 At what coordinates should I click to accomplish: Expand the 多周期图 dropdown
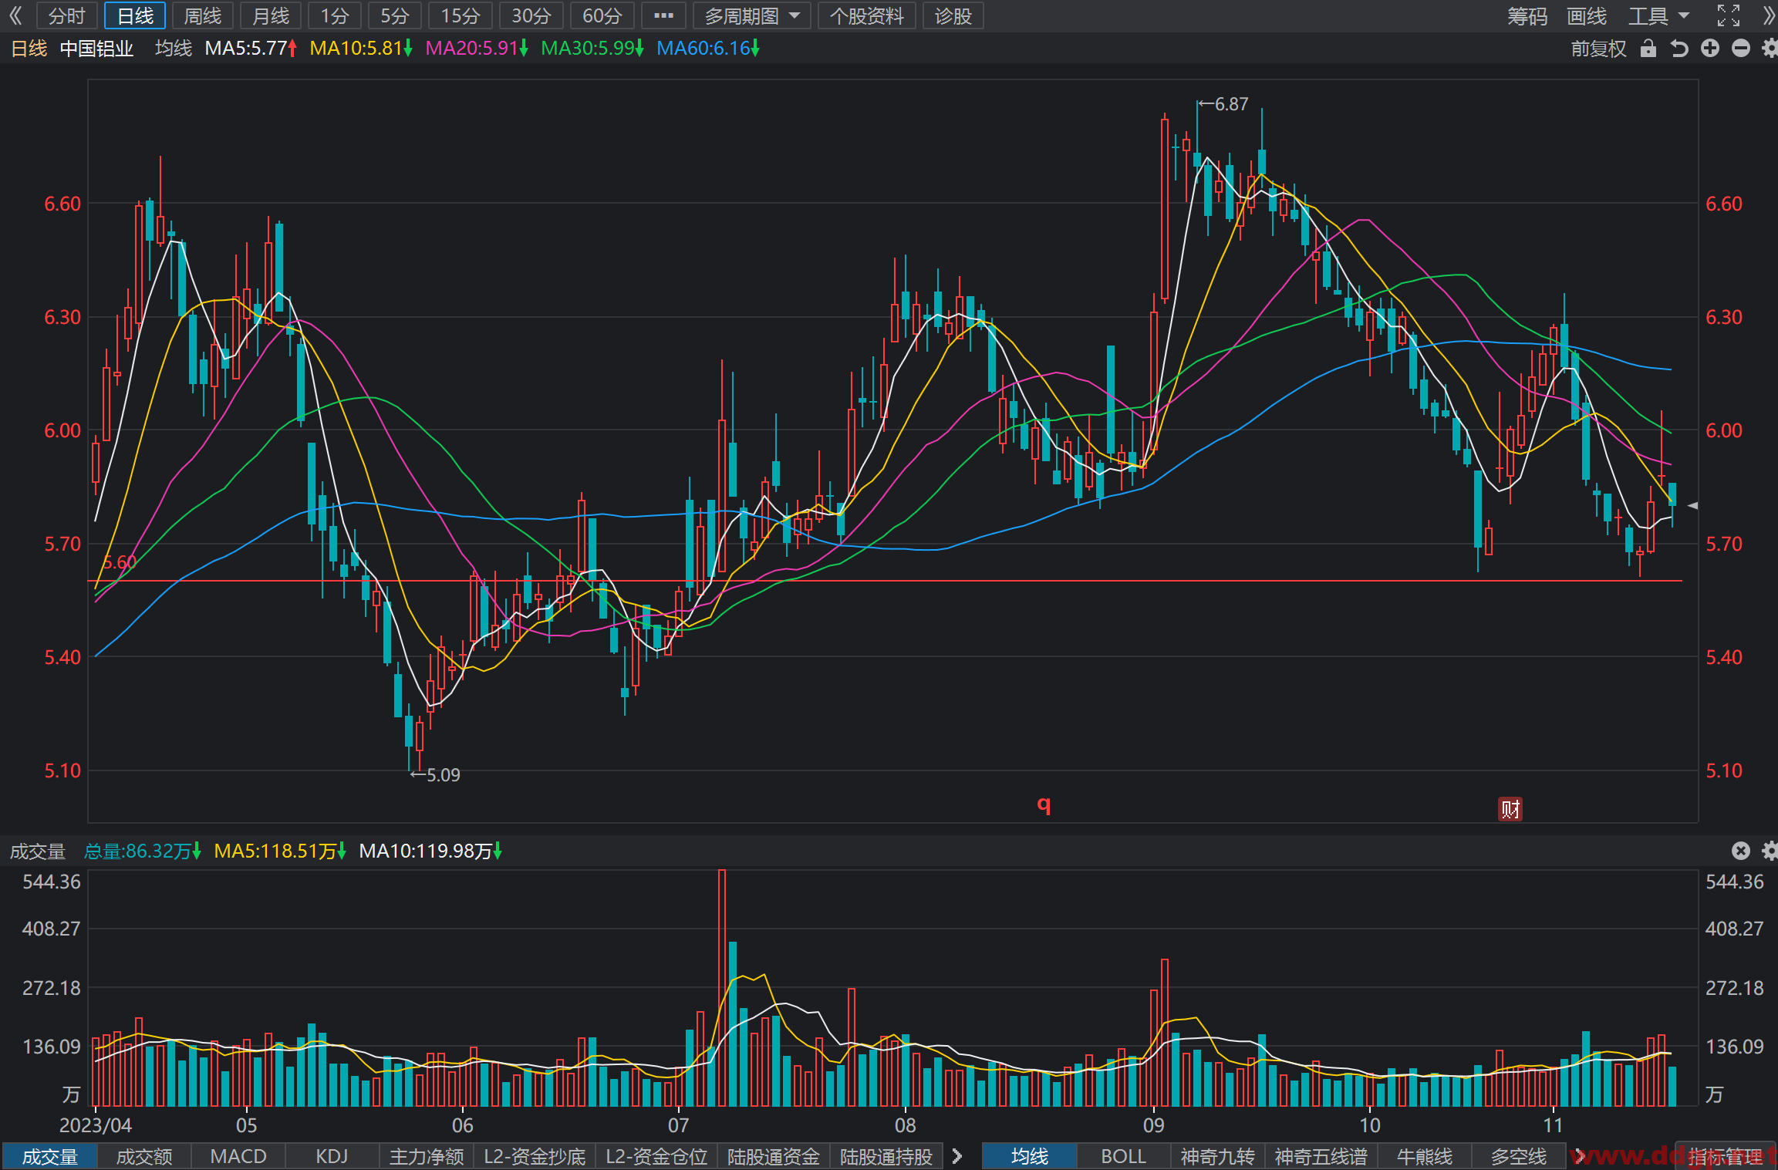pyautogui.click(x=752, y=15)
